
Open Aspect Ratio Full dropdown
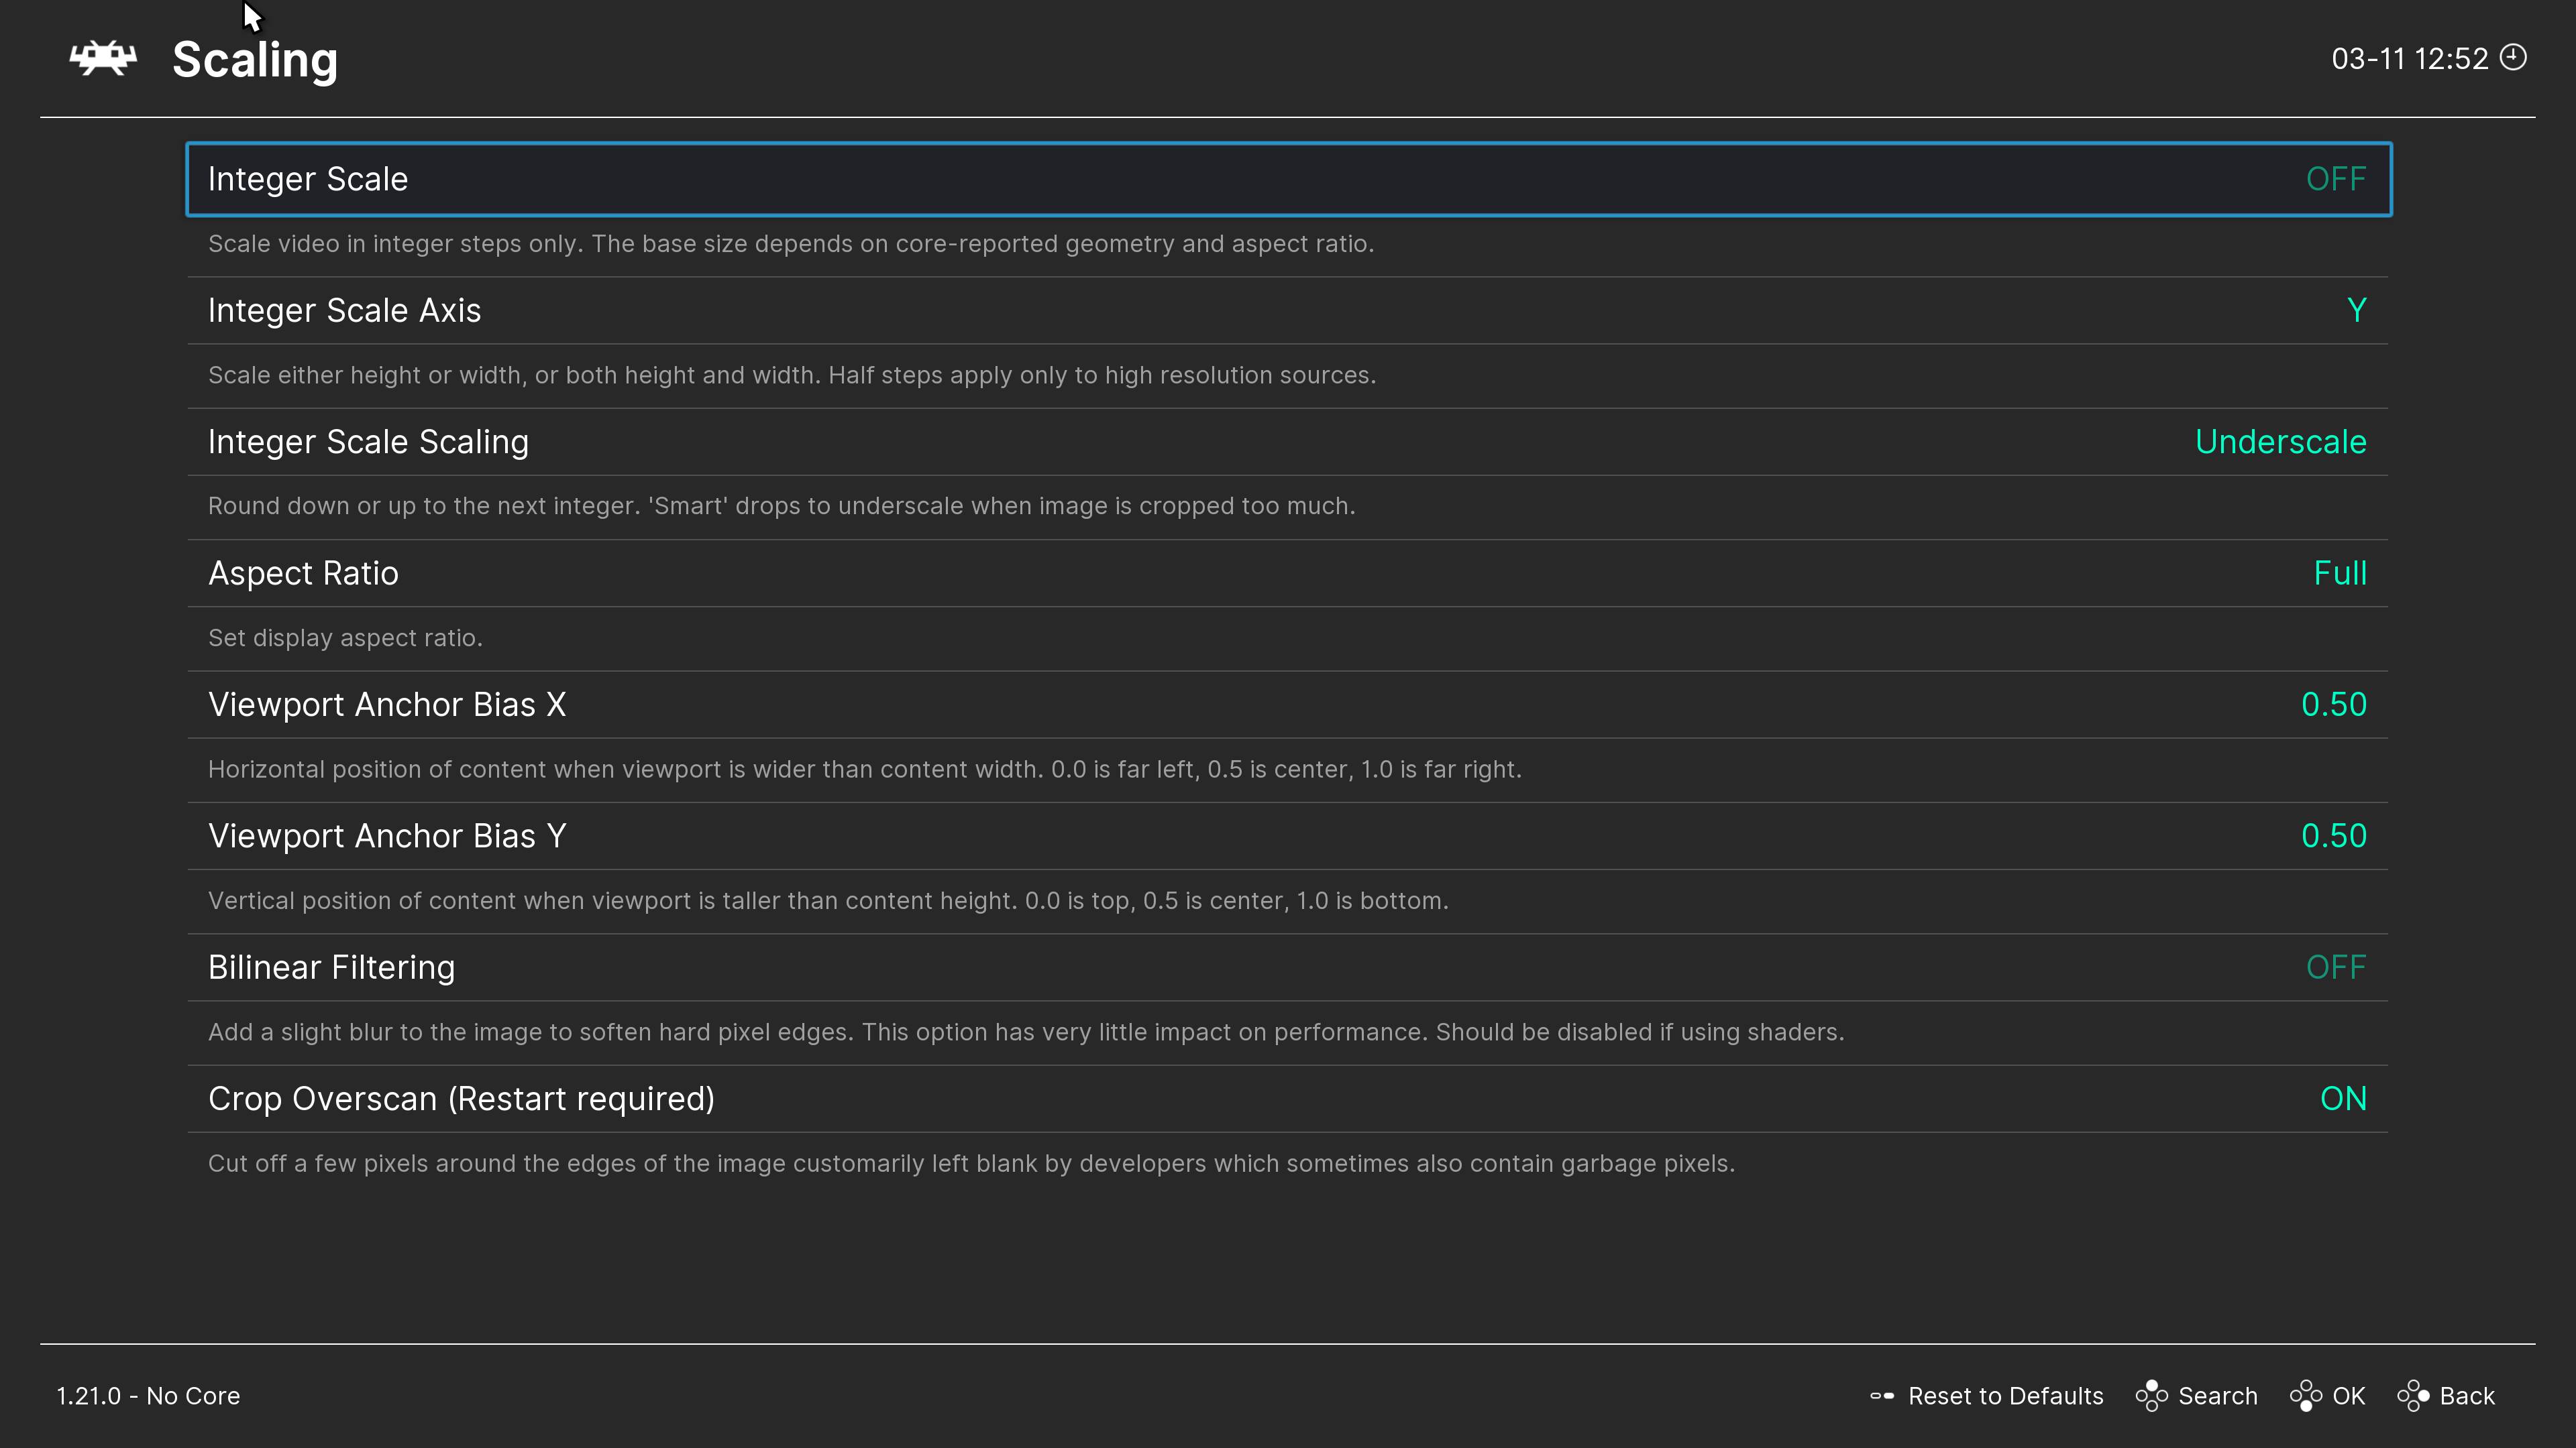point(2339,574)
